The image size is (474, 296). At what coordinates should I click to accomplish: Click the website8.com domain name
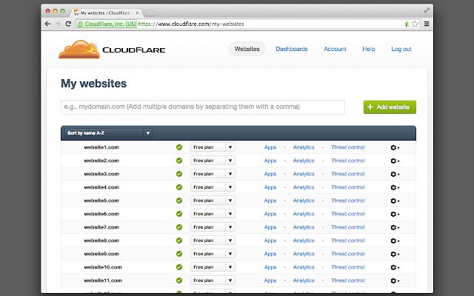click(101, 240)
